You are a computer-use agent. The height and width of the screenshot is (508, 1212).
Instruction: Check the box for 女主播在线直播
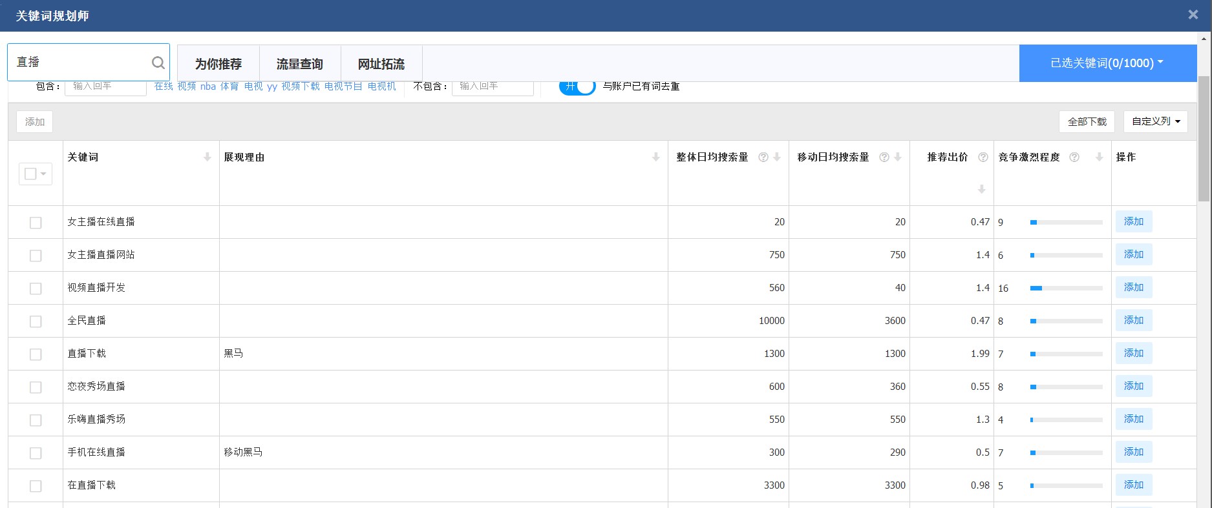pos(36,223)
